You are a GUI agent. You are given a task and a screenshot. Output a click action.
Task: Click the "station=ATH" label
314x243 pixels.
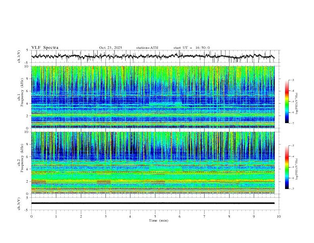click(x=147, y=48)
